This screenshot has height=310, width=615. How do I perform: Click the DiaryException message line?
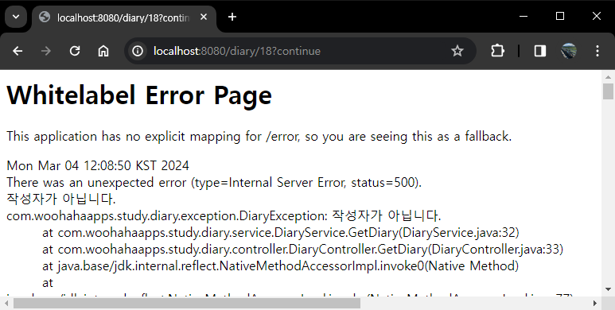pos(224,216)
